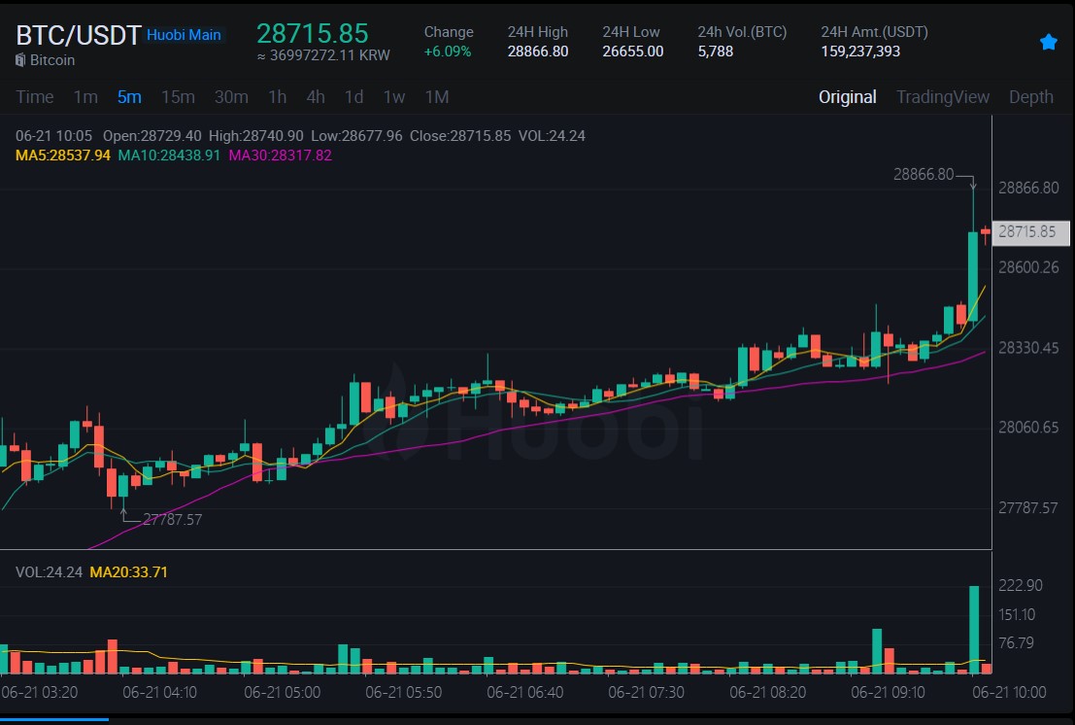Image resolution: width=1075 pixels, height=725 pixels.
Task: Click the BTC/USDT pair title
Action: tap(78, 36)
